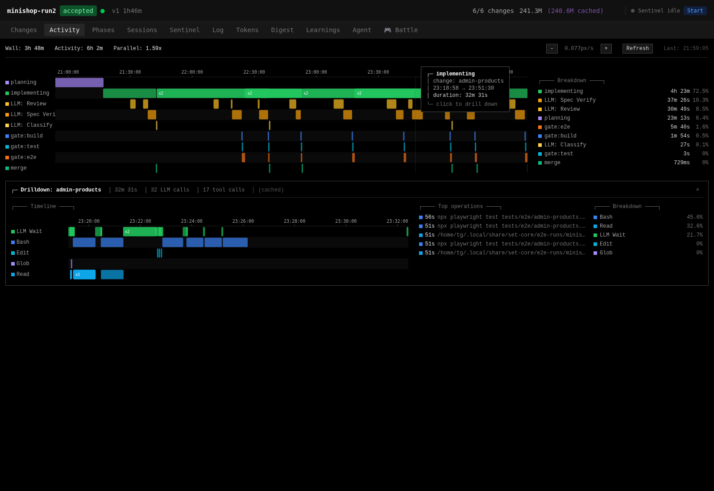
Task: Click the Battle gamepad icon in the navbar
Action: (x=388, y=30)
